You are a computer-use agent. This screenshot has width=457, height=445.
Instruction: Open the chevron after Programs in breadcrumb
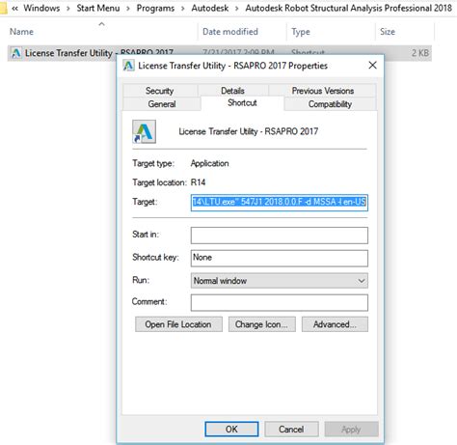coord(183,9)
